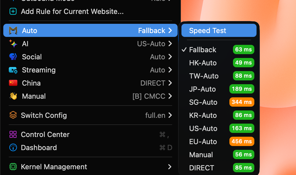Select HK-Auto as the active policy
Viewport: 296px width, 175px height.
tap(203, 63)
